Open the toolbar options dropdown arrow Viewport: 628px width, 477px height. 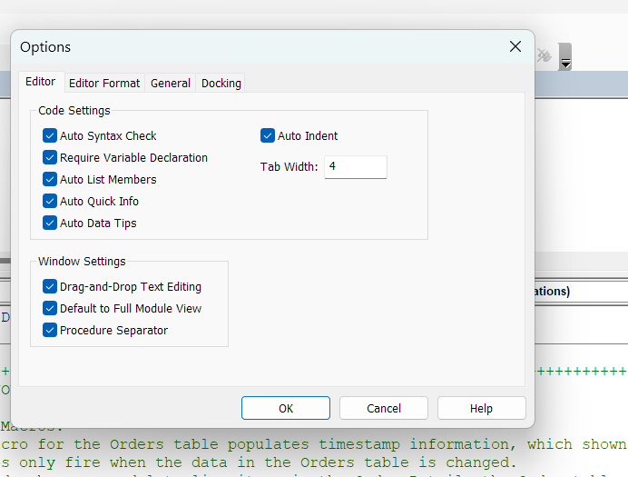click(565, 57)
